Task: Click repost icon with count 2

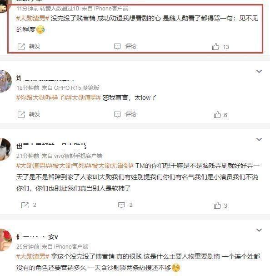Action: point(29,205)
